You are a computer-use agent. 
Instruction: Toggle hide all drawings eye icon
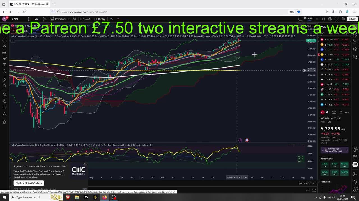point(4,114)
